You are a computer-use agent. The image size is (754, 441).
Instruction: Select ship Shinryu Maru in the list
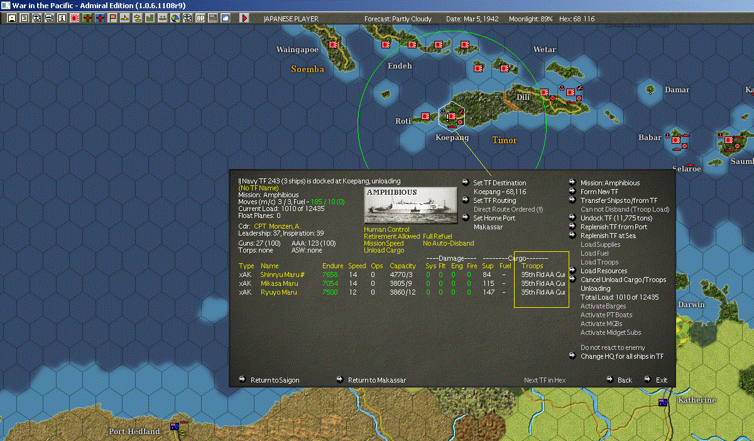point(282,275)
